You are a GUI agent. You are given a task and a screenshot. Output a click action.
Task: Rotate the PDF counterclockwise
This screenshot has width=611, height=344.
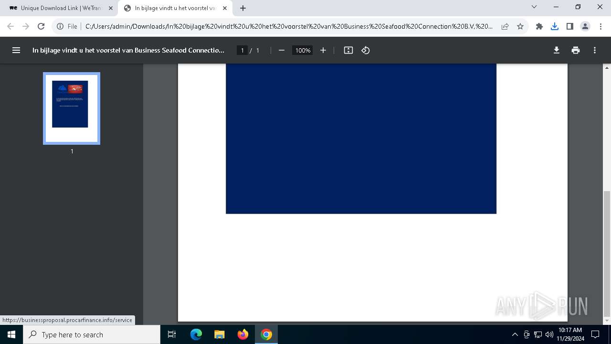(366, 50)
